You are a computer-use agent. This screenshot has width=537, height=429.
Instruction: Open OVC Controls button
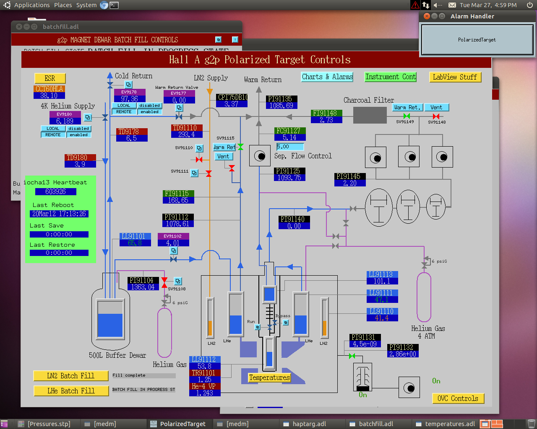click(458, 398)
